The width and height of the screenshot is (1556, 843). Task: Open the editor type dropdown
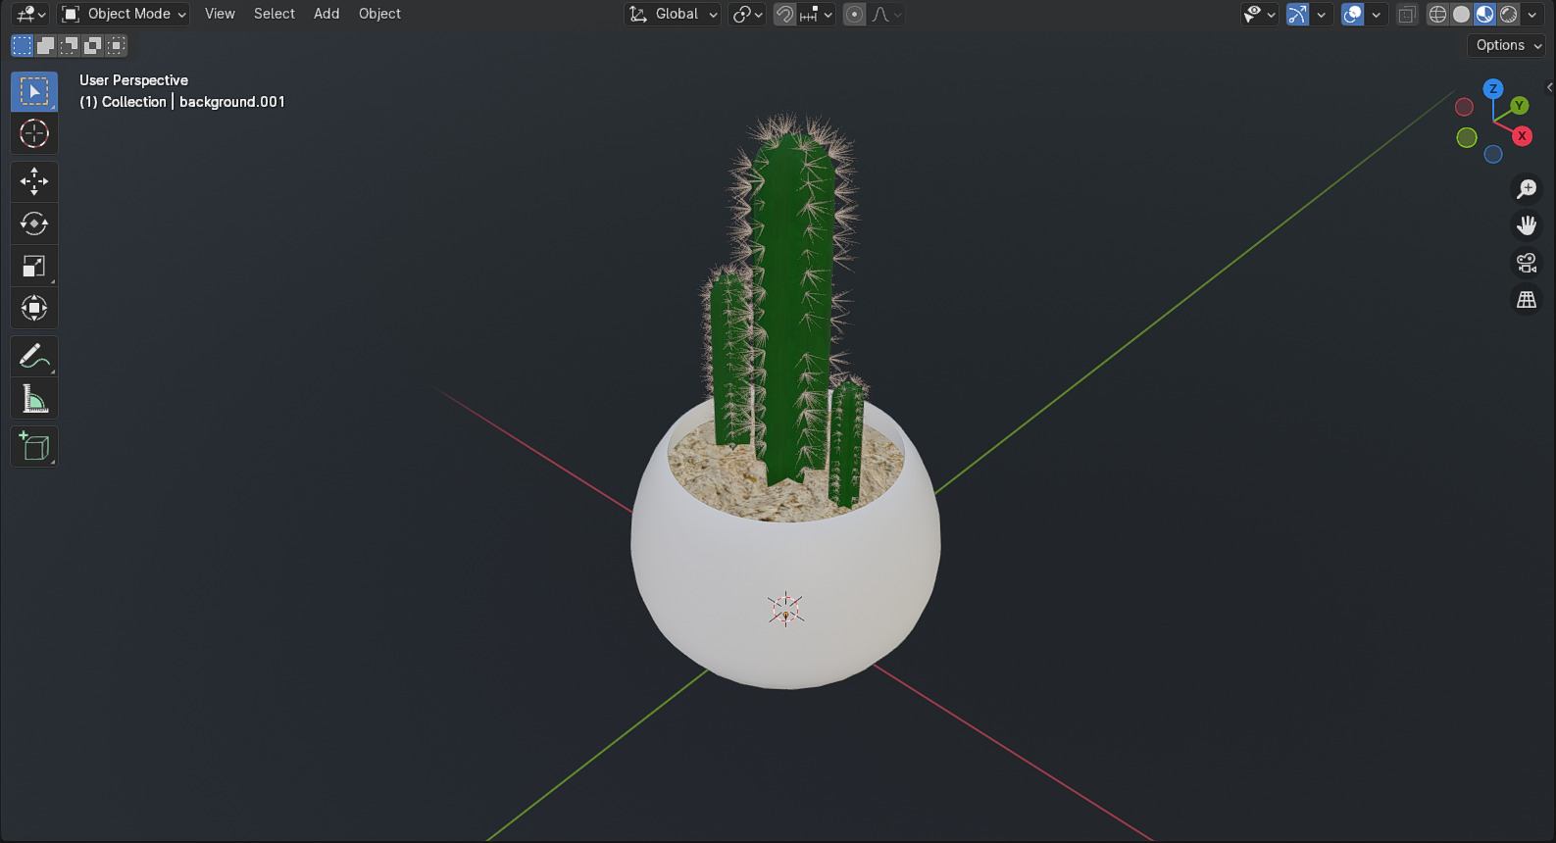30,14
